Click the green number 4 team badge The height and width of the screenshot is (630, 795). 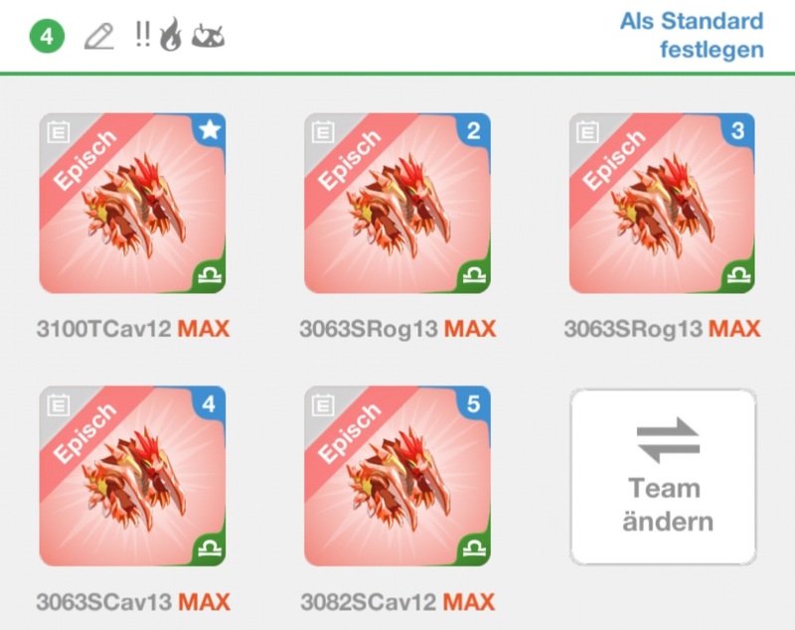tap(47, 37)
